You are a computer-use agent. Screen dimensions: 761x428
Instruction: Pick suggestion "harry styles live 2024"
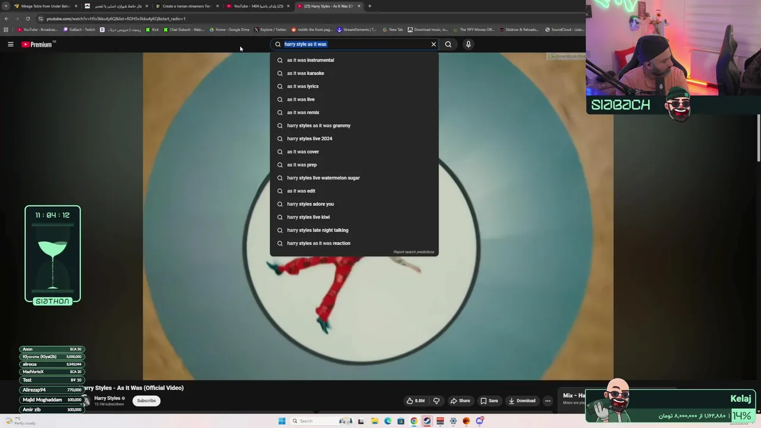(x=354, y=139)
